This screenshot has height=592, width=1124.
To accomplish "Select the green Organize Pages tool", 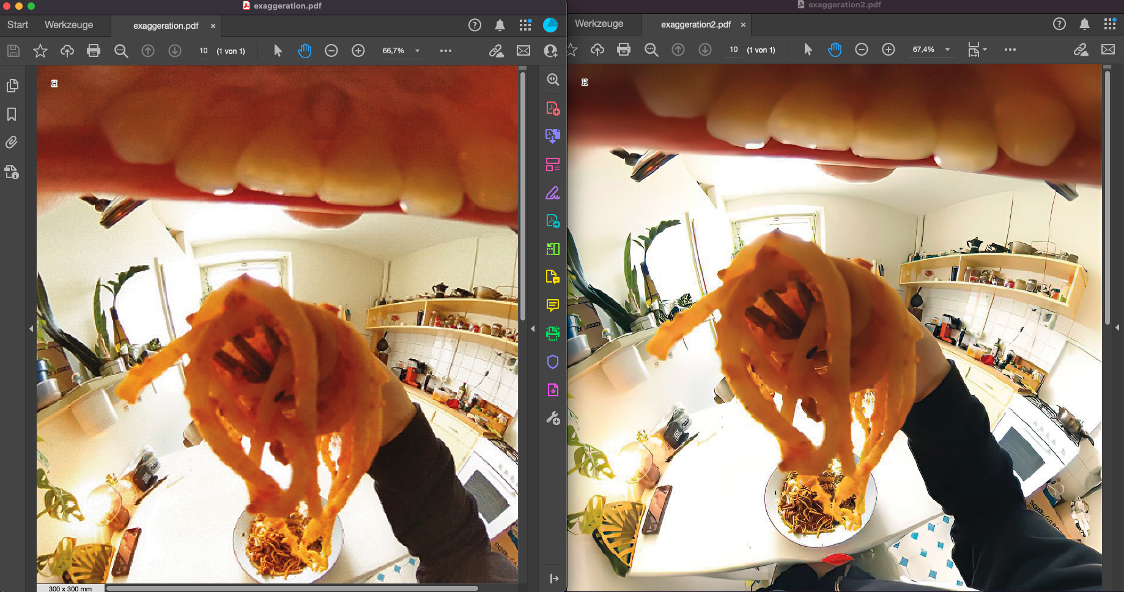I will click(x=553, y=249).
